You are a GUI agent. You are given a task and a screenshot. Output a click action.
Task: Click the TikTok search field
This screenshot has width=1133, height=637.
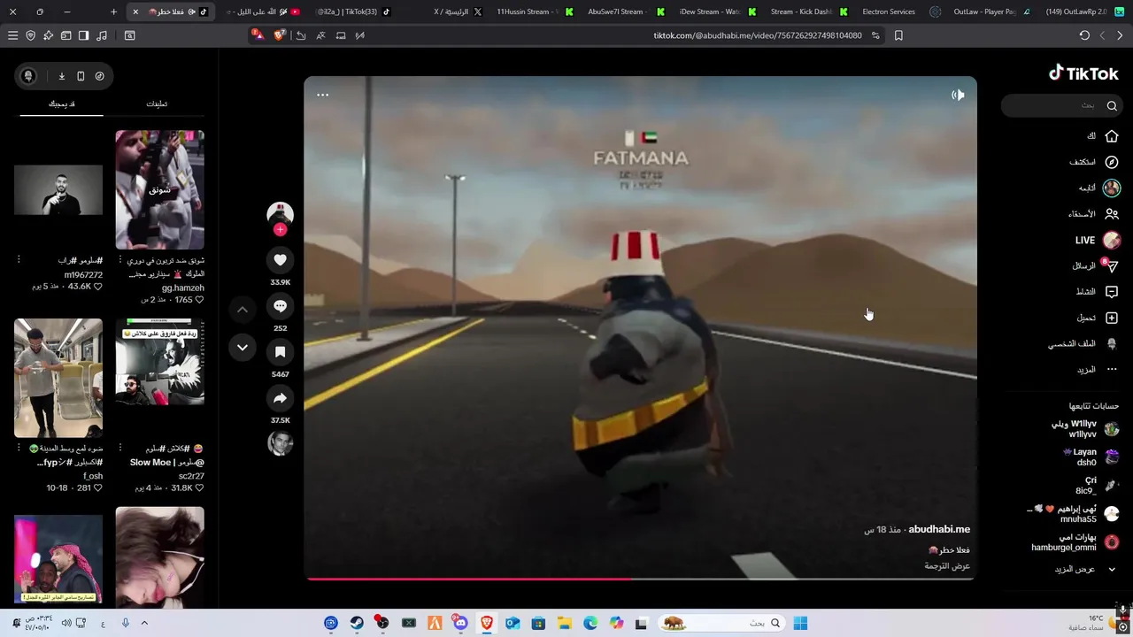pos(1062,105)
